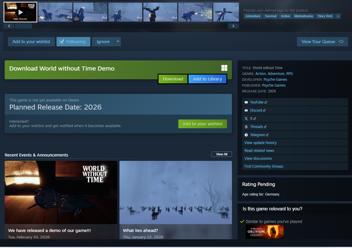Open Psyche Games publisher link
This screenshot has height=248, width=352.
(274, 85)
